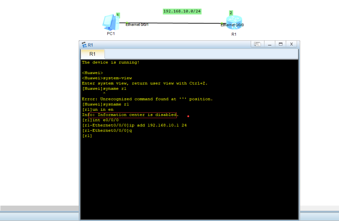Click the 'Enter system view' info line
Screen dimensions: 339x221
[145, 83]
